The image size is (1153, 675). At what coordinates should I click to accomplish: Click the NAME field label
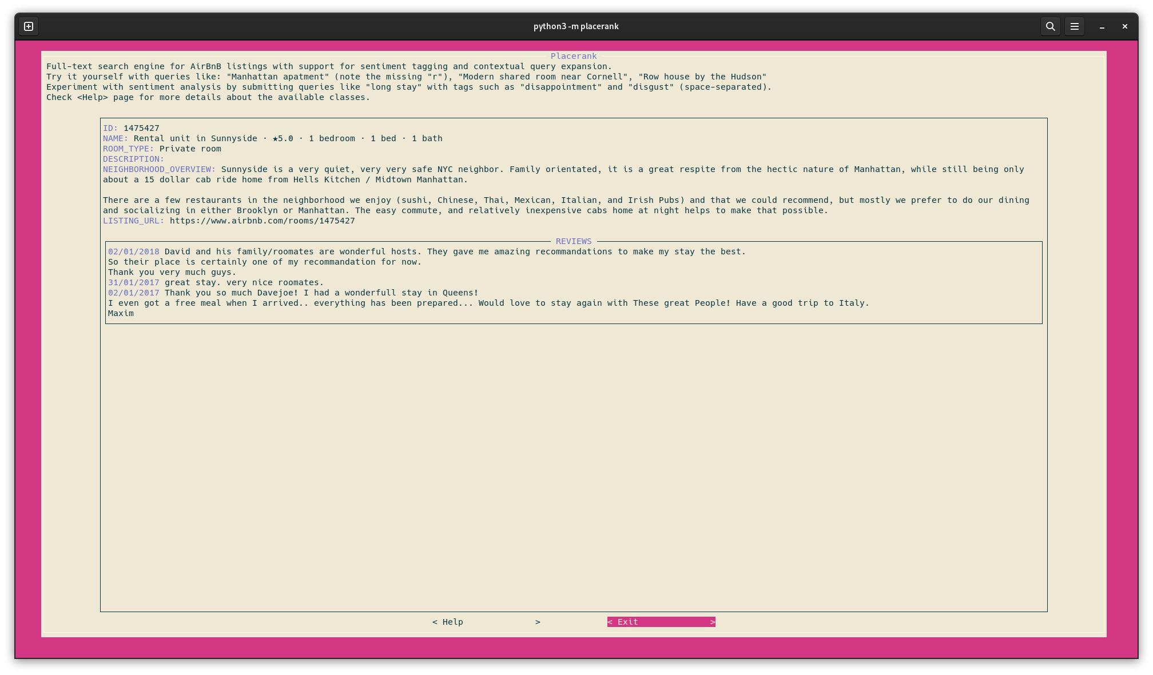(x=116, y=138)
